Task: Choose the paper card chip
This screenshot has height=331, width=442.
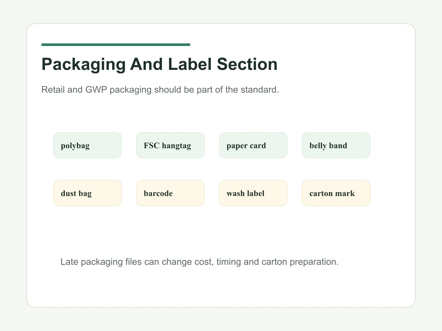Action: click(x=253, y=145)
